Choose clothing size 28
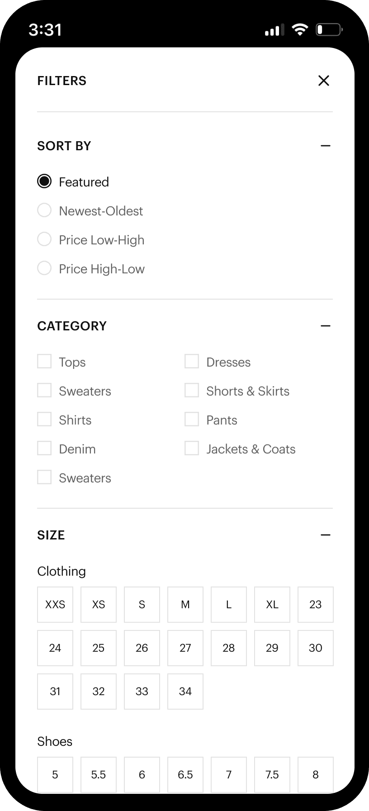The image size is (369, 811). pos(229,648)
